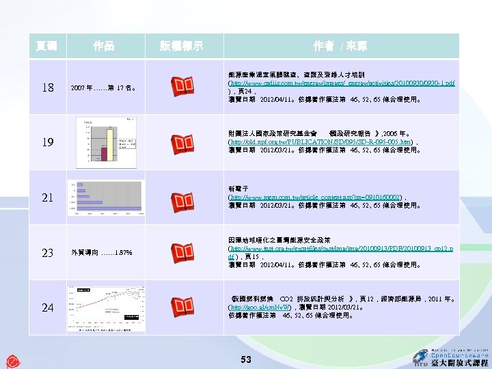The image size is (492, 369).
Task: Click the '外貿導向 ……1.87%' text
Action: pos(102,253)
